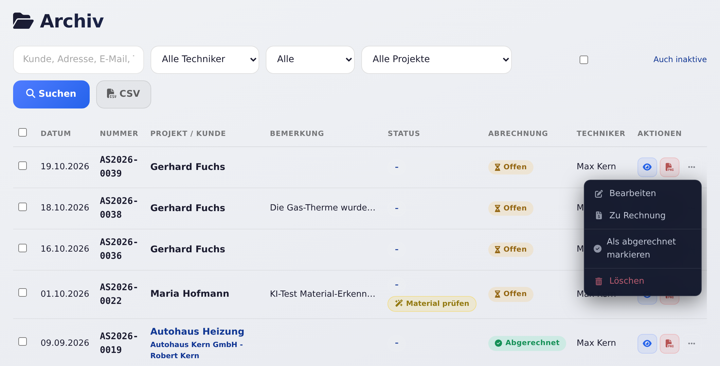Image resolution: width=720 pixels, height=366 pixels.
Task: Click remark 'KI-Test Material-Erkenn...'
Action: [x=323, y=294]
